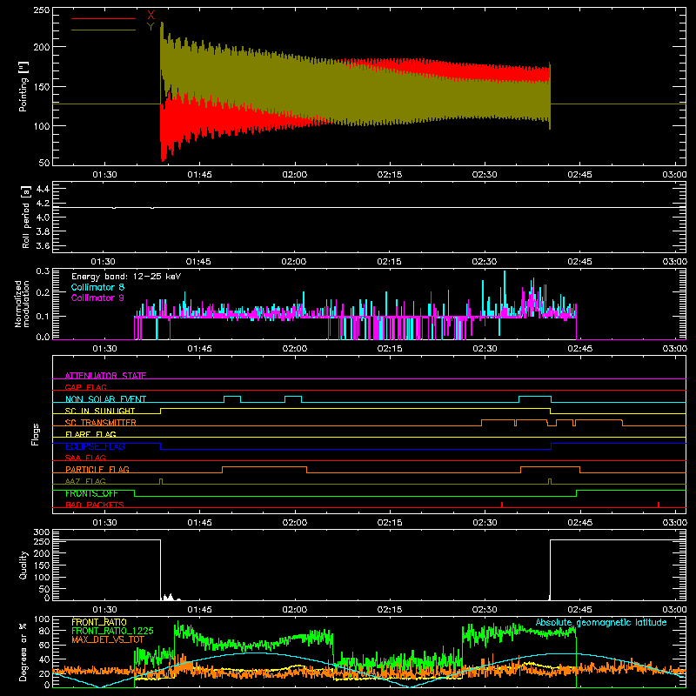Click the FLARE_FLAG label
Image resolution: width=696 pixels, height=696 pixels.
click(x=90, y=434)
